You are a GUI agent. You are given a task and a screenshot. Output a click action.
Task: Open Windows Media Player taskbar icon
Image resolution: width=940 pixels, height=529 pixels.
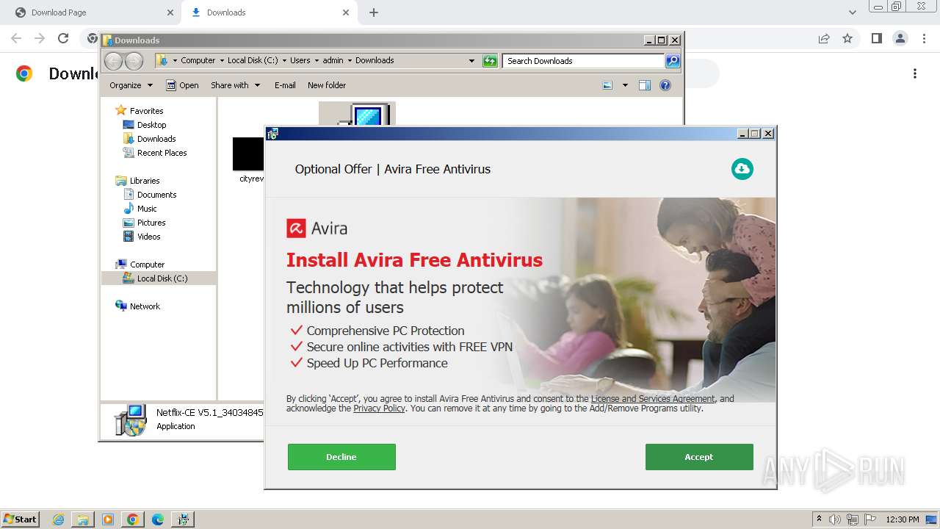[108, 519]
